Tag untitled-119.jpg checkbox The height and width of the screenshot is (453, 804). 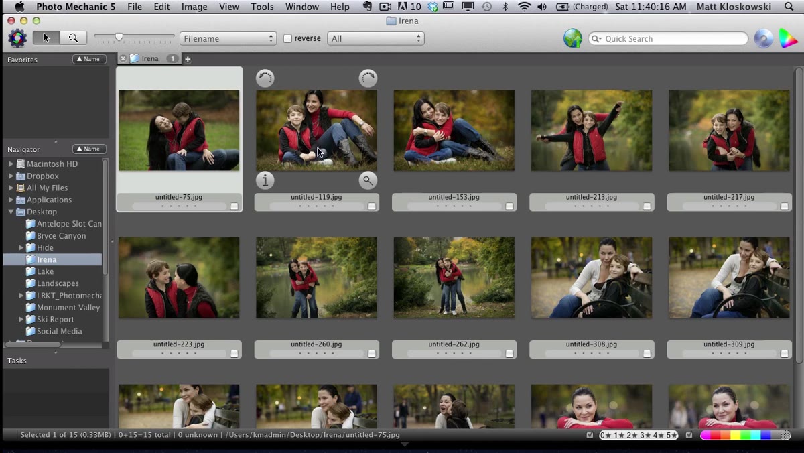tap(372, 206)
